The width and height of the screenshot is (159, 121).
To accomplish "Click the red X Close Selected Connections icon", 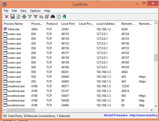I will (7, 16).
